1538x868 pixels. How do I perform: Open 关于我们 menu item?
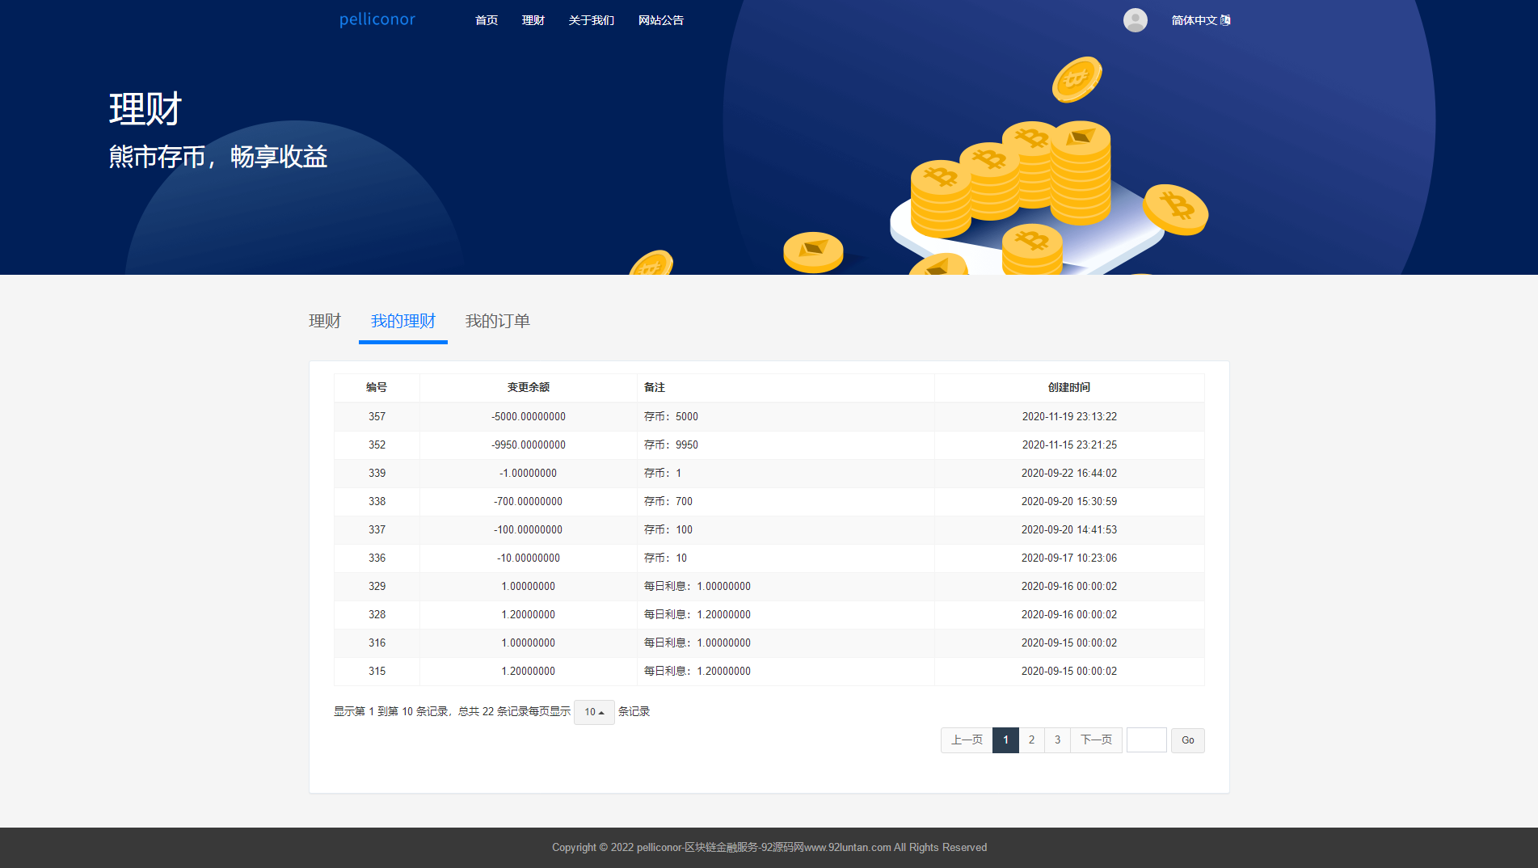(592, 20)
